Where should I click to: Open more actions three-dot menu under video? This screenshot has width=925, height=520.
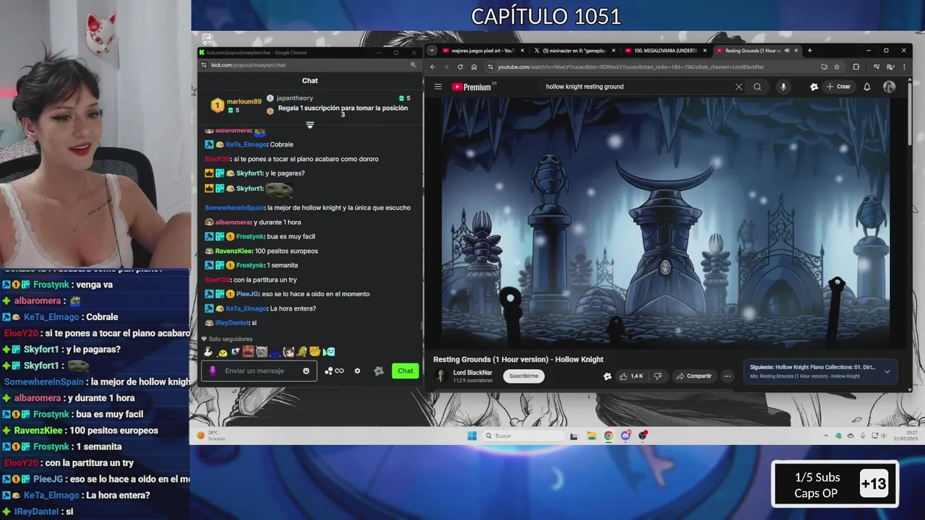pos(728,376)
